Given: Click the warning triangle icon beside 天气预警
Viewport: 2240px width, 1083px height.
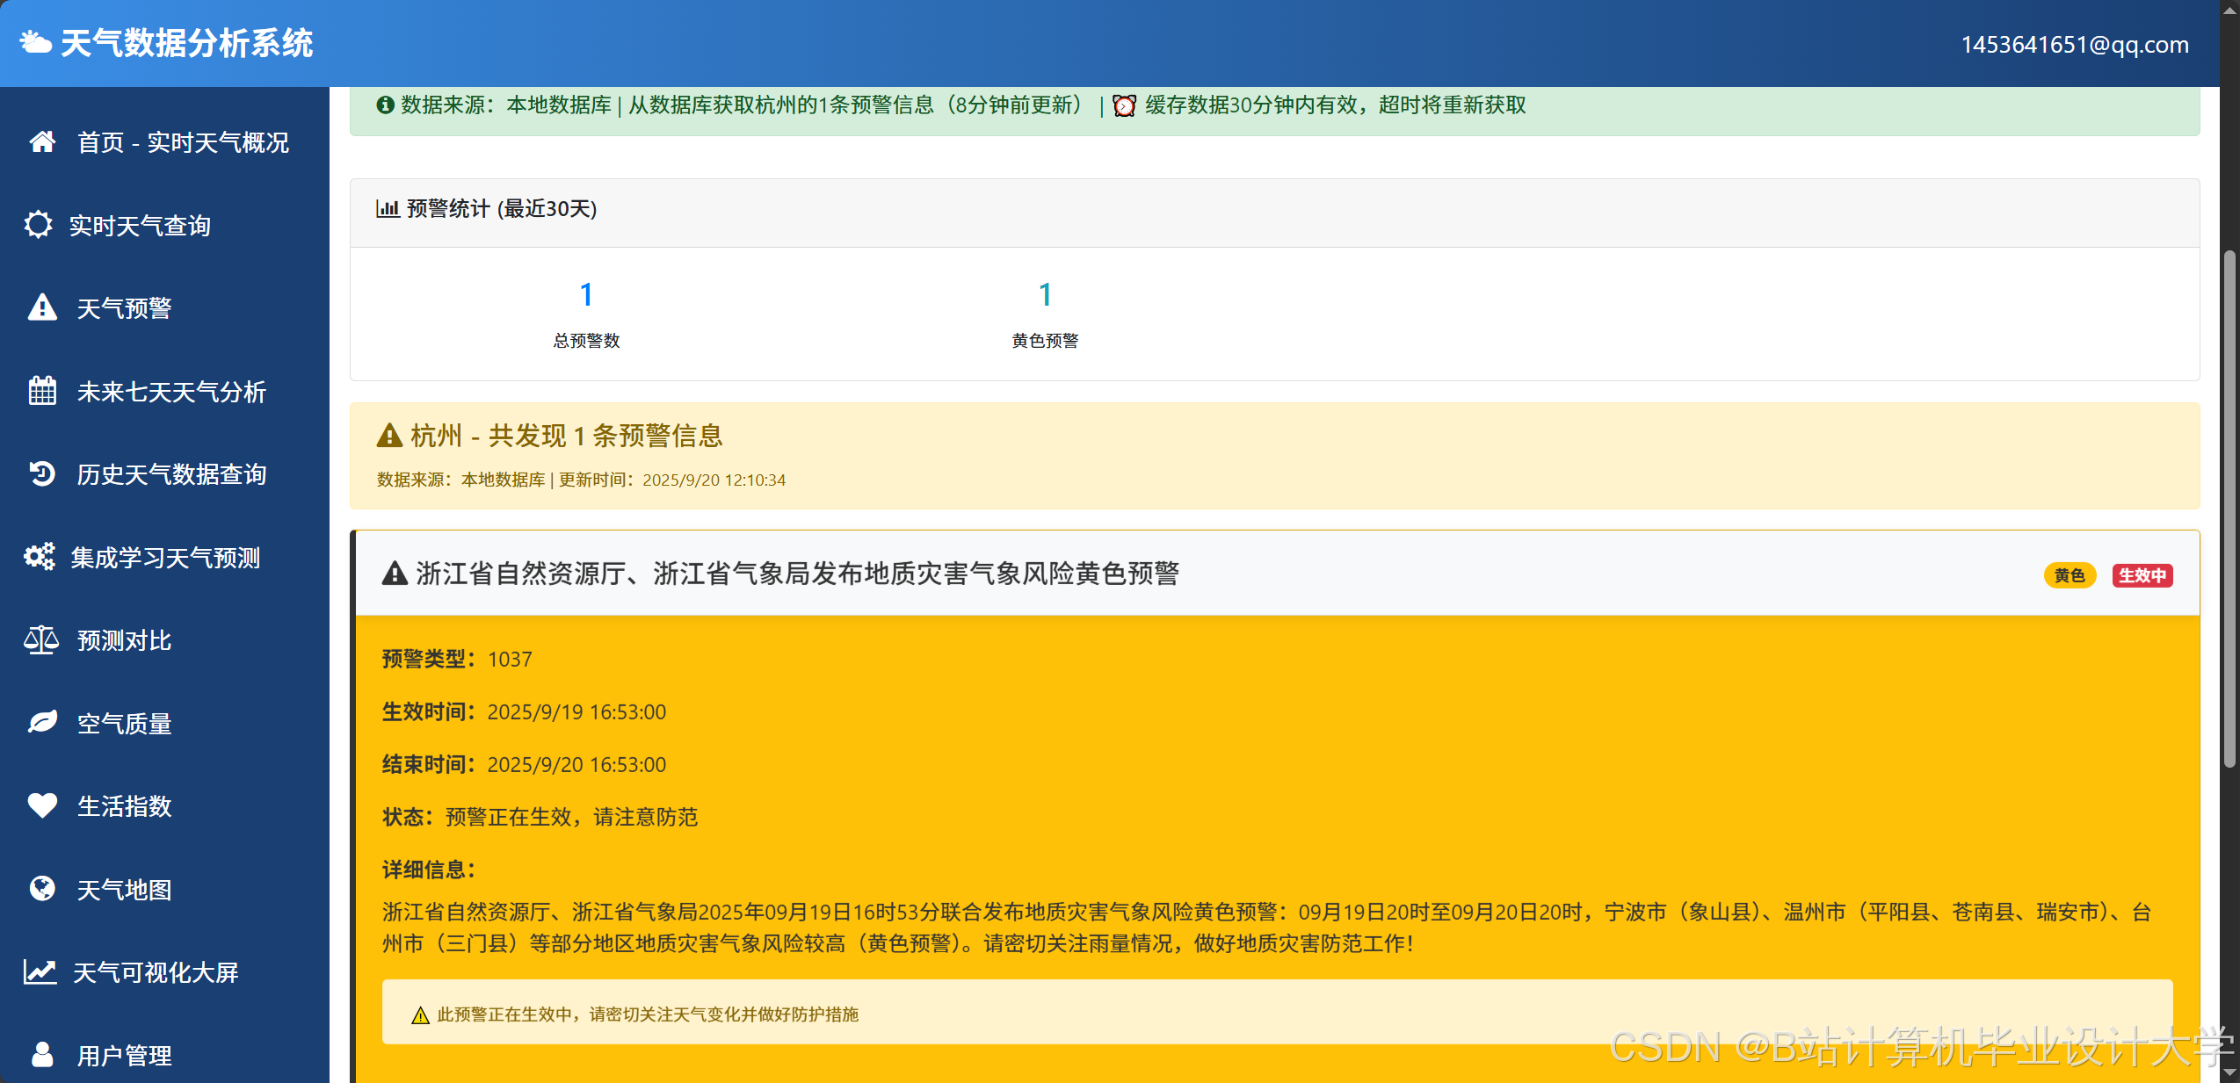Looking at the screenshot, I should tap(42, 307).
